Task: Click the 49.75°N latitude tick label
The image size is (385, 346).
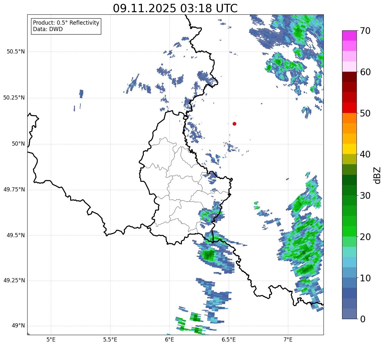Action: tap(14, 189)
